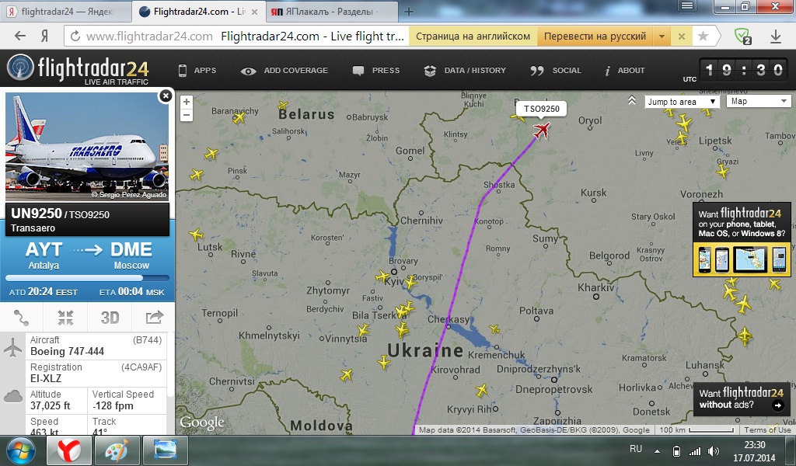Zoom out of the map

187,115
